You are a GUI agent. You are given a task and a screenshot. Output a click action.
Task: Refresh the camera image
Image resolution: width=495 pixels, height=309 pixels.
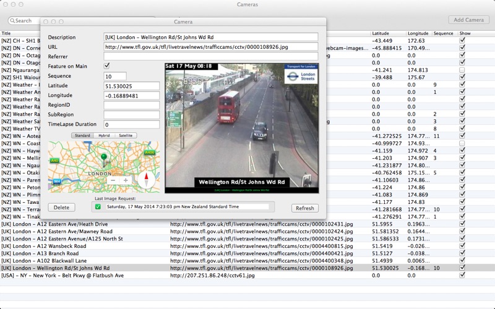[x=304, y=208]
